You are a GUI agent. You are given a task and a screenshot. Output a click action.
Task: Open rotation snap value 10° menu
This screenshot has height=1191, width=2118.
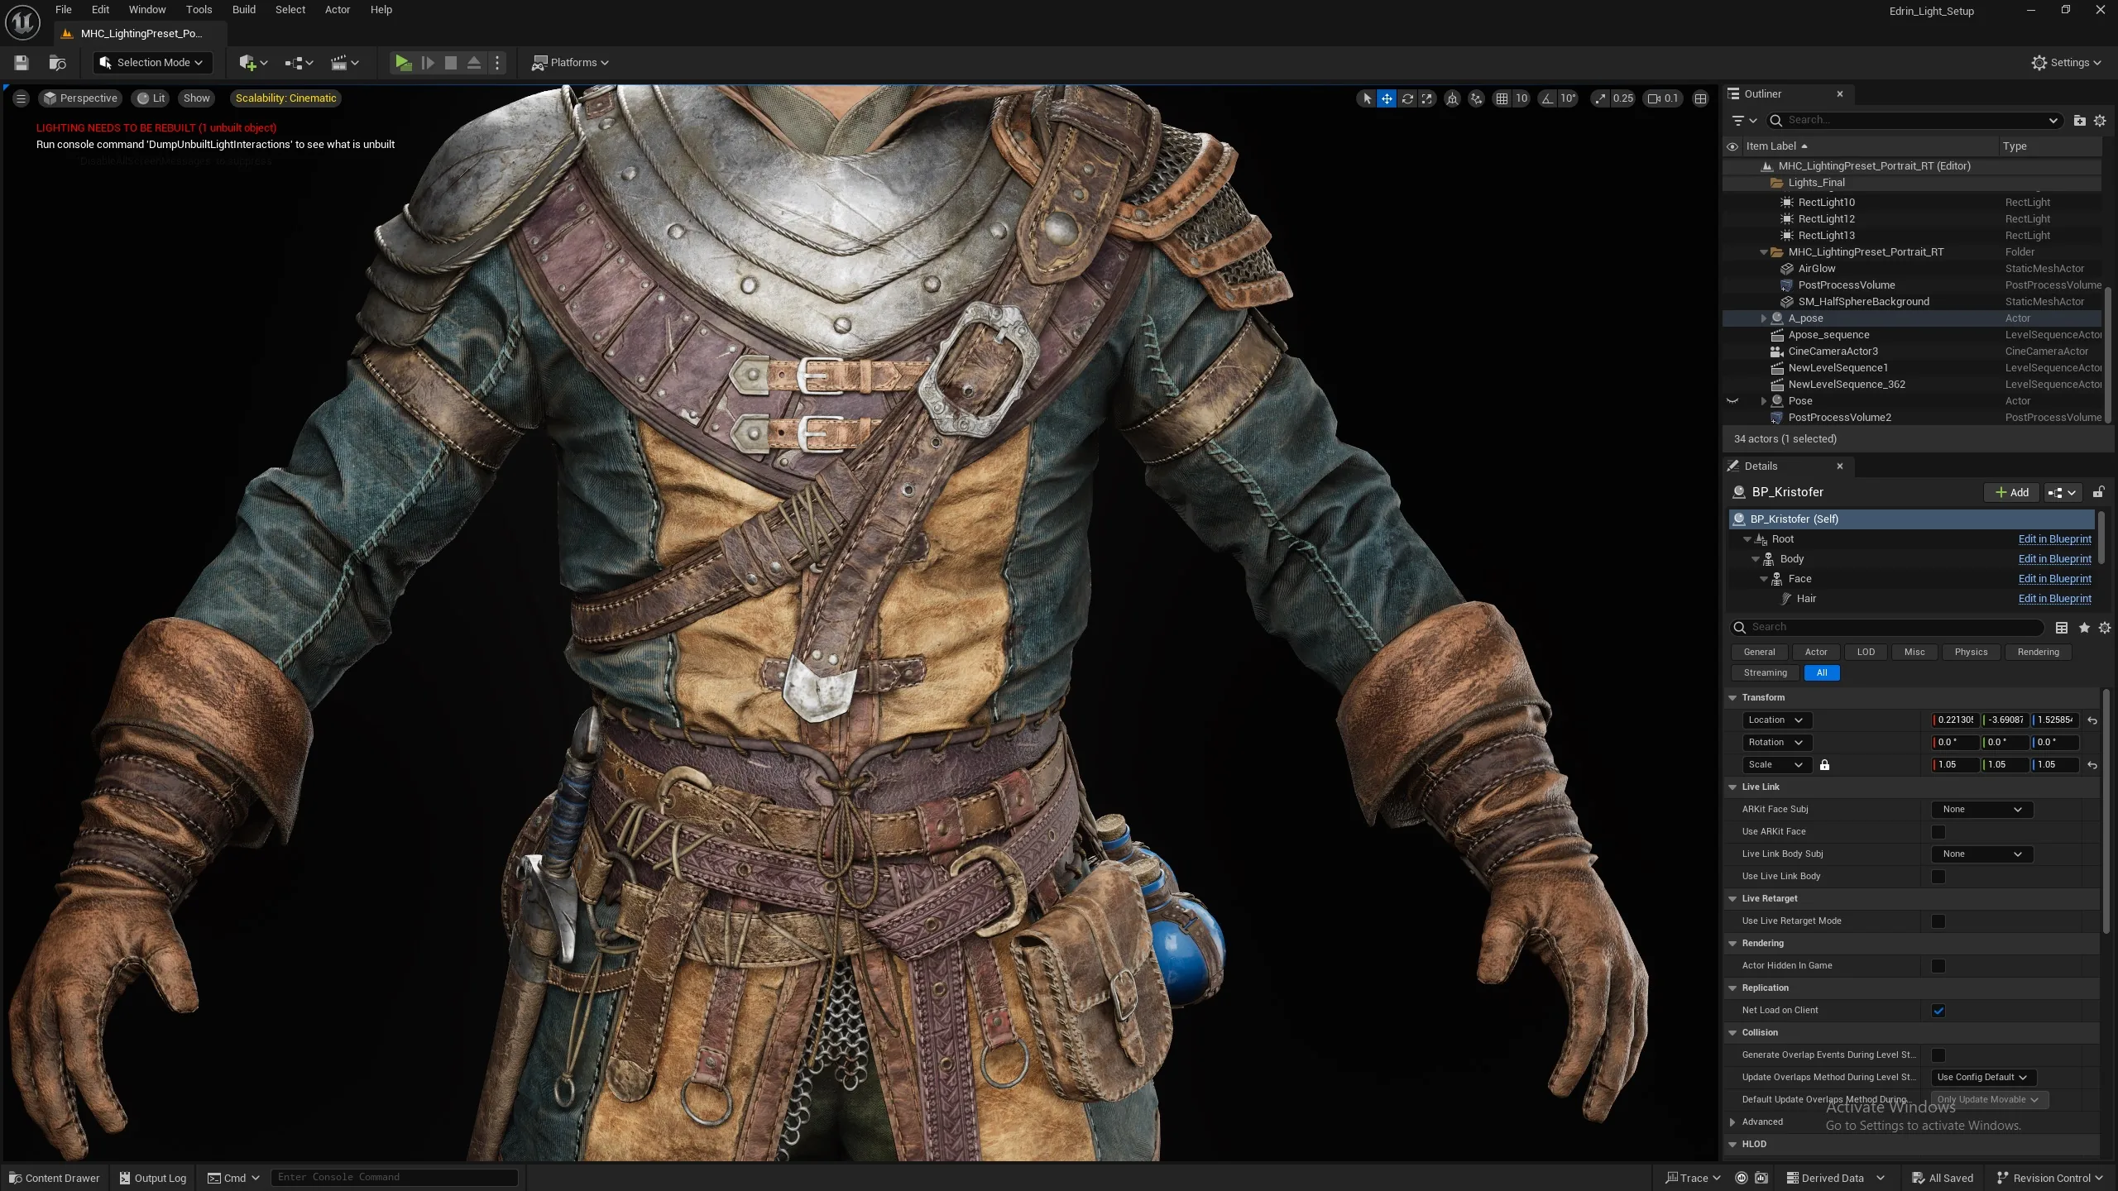pos(1568,98)
